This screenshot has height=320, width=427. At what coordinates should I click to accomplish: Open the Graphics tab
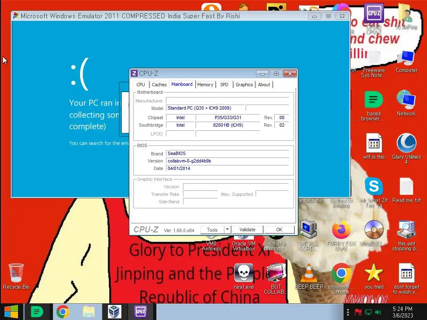pos(244,85)
